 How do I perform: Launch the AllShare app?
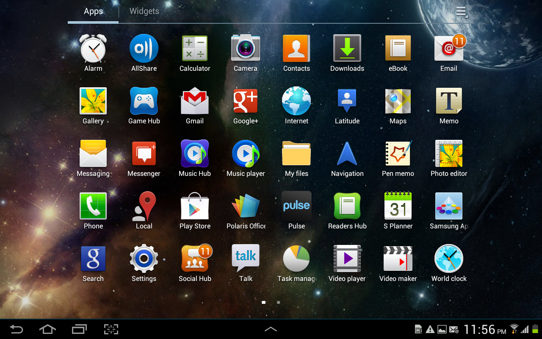[144, 53]
